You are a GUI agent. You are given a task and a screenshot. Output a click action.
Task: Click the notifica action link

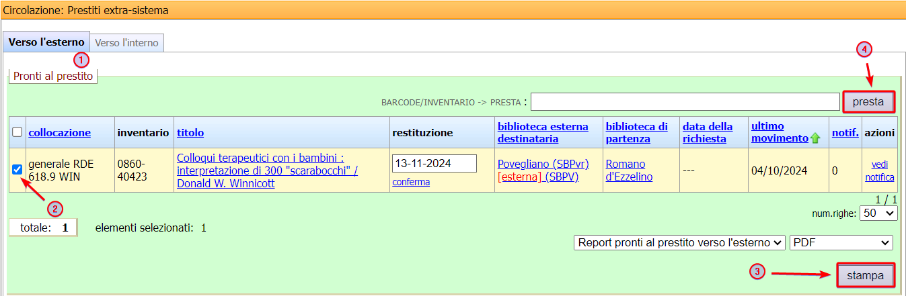click(x=879, y=177)
